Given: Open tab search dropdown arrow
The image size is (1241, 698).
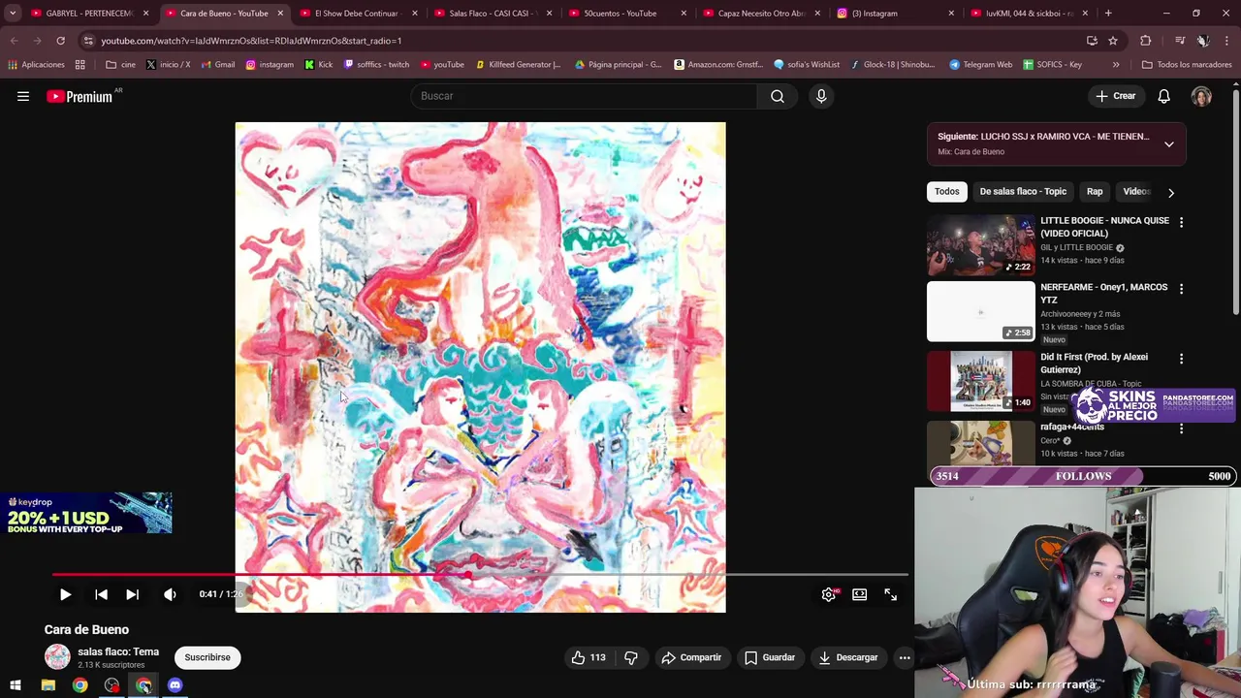Looking at the screenshot, I should pos(13,14).
